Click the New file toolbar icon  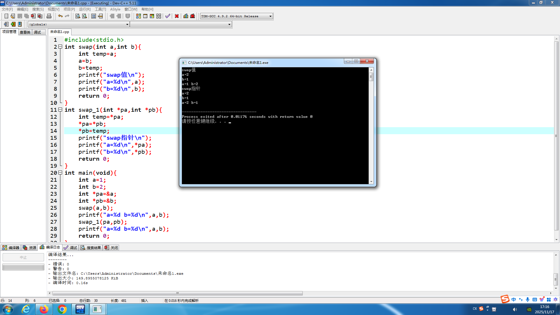click(x=6, y=16)
